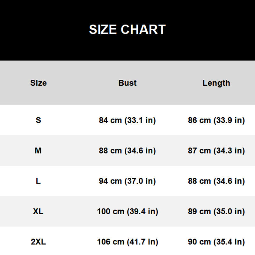The height and width of the screenshot is (255, 255).
Task: Click bust value 94 cm (37.0 in)
Action: pos(127,181)
